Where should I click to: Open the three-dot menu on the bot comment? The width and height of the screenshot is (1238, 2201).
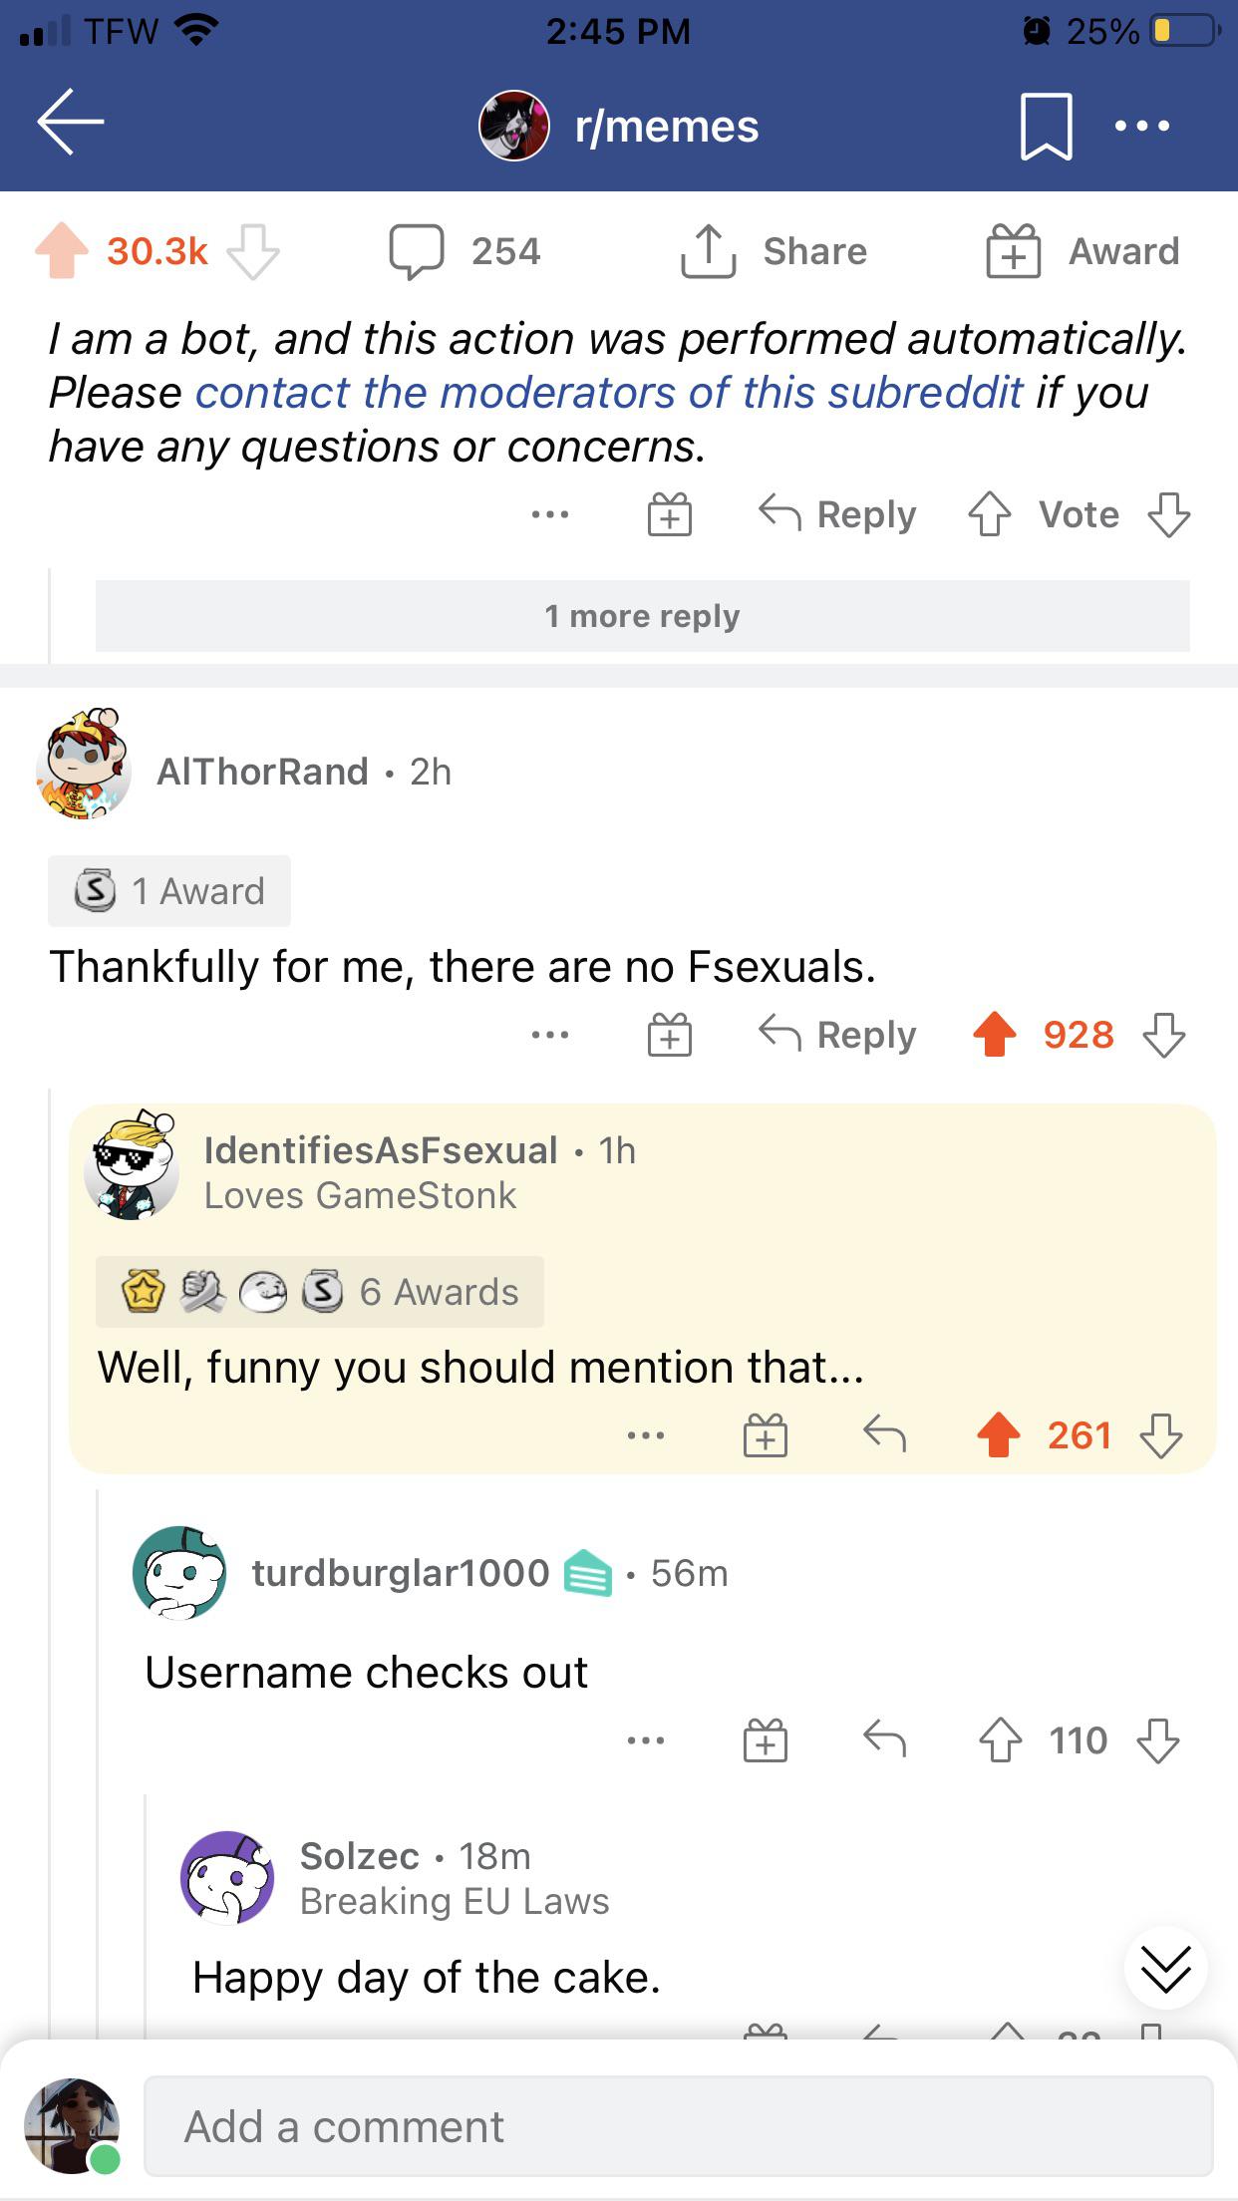[x=551, y=514]
